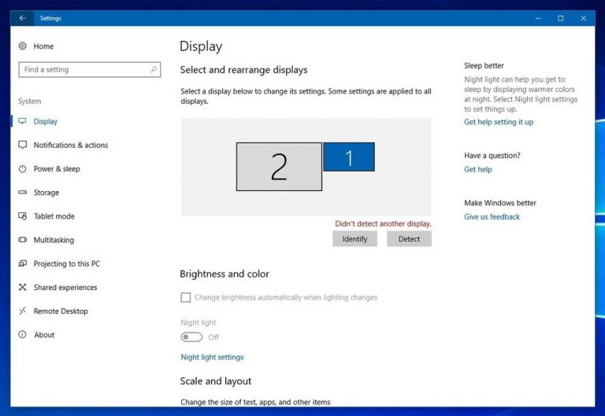The image size is (605, 416).
Task: Click the Brightness and color heading
Action: click(x=225, y=274)
